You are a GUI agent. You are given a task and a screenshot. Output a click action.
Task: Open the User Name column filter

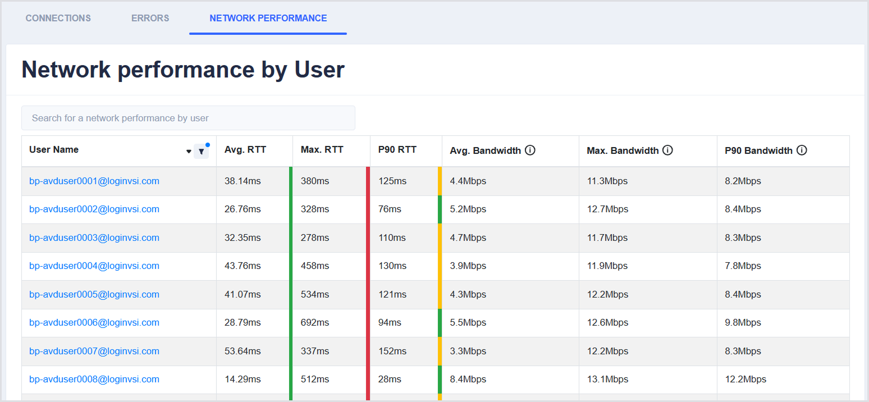click(x=201, y=151)
